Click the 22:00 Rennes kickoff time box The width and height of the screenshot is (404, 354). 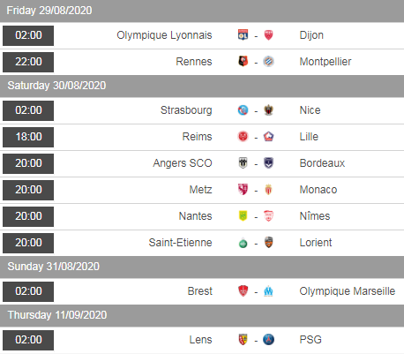coord(28,62)
